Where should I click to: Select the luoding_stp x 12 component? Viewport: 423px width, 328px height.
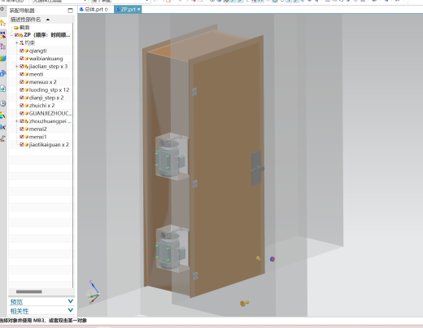[49, 90]
